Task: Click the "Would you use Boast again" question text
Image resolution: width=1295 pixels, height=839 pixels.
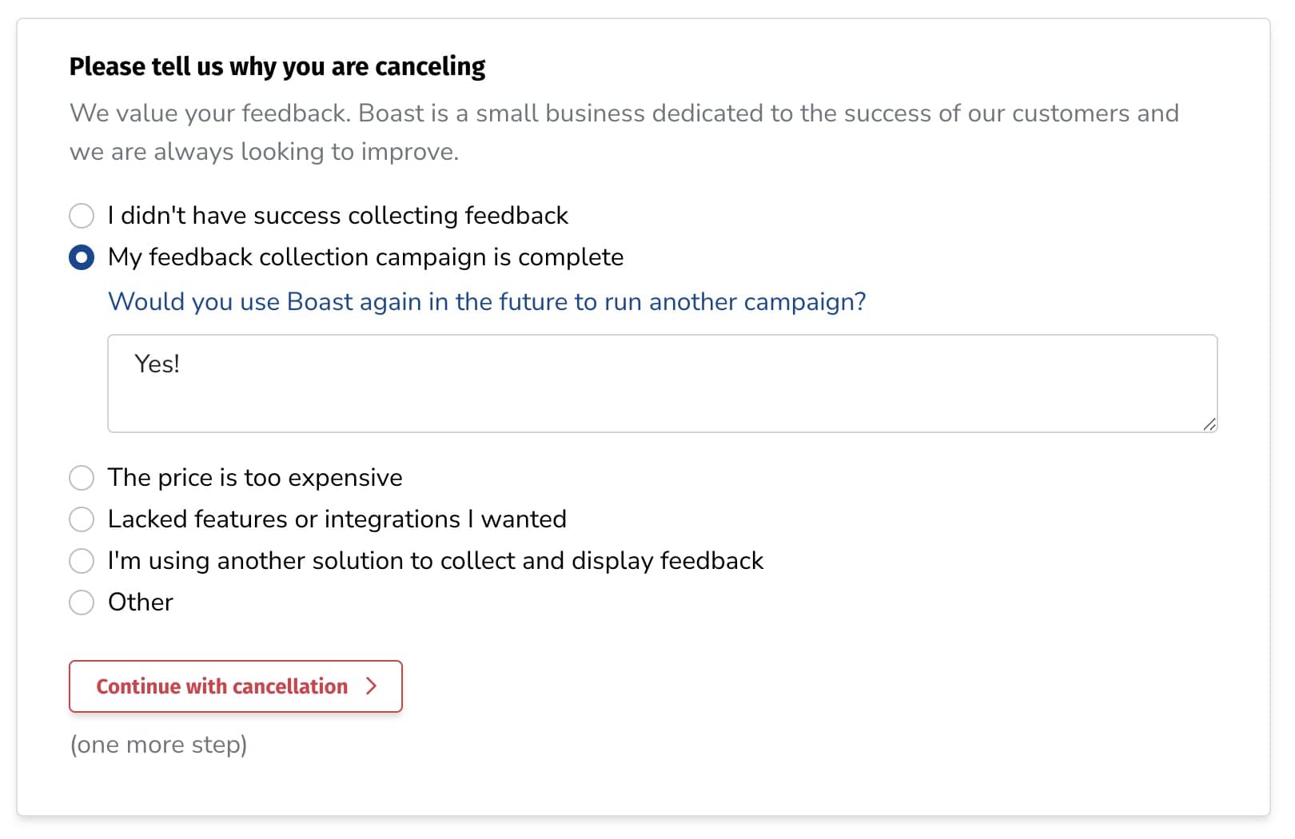Action: 487,302
